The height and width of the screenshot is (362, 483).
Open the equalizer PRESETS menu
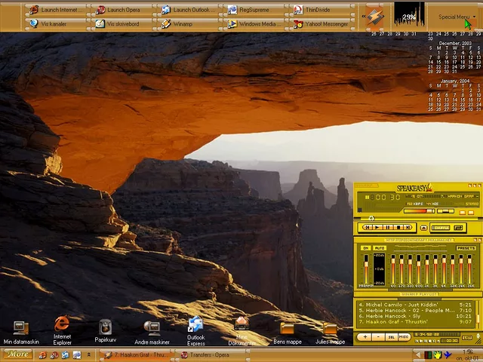point(466,248)
